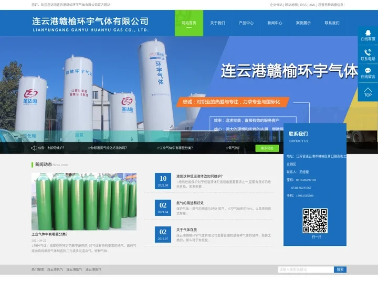
Task: Click the RSS link
Action: (303, 5)
